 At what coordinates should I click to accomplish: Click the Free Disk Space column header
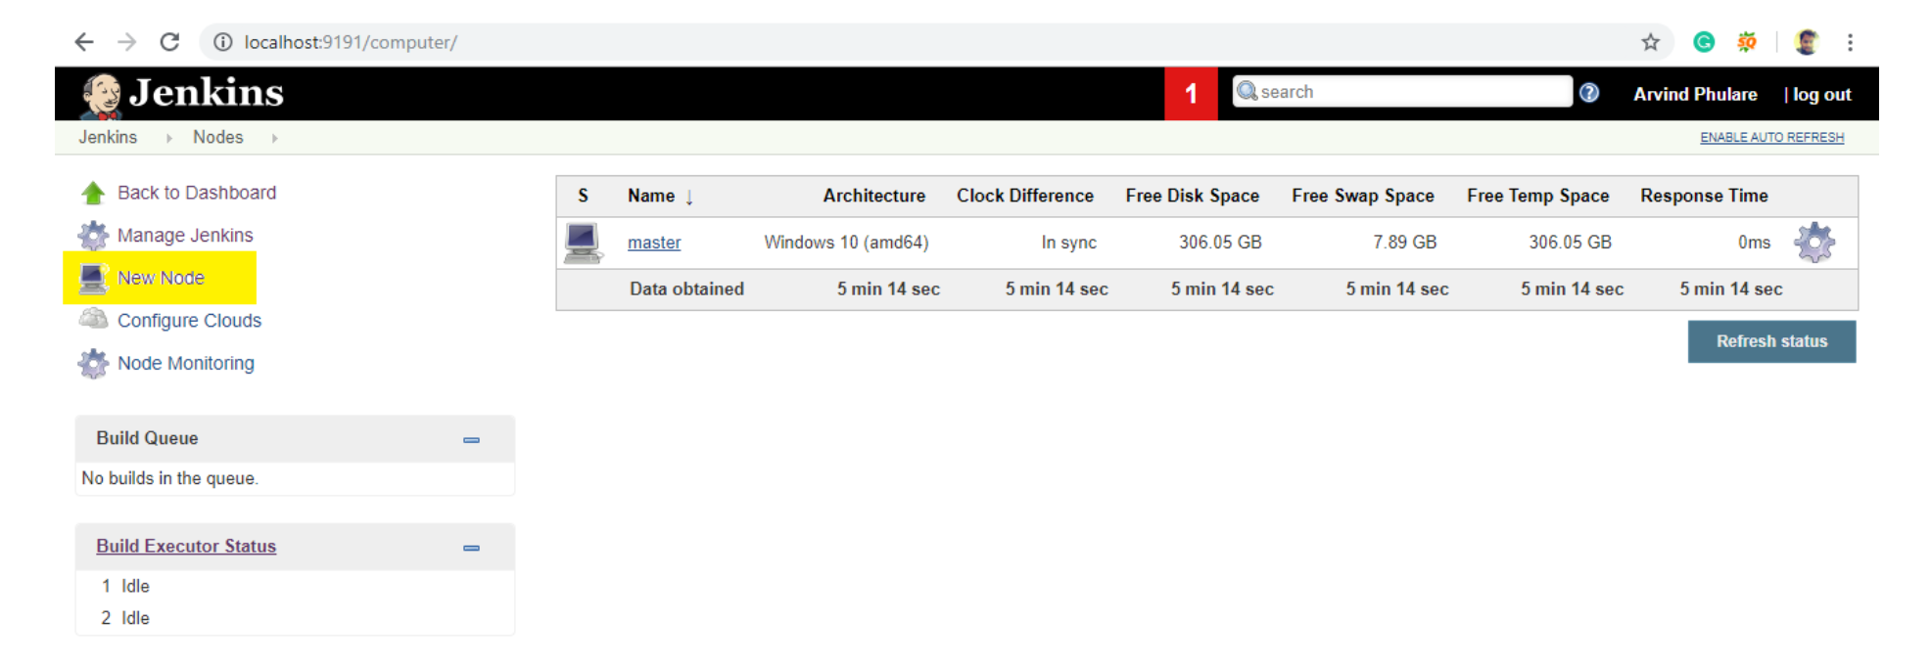(x=1192, y=196)
